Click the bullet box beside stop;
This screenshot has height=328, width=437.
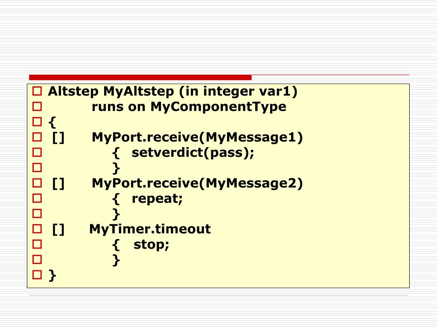pos(37,244)
